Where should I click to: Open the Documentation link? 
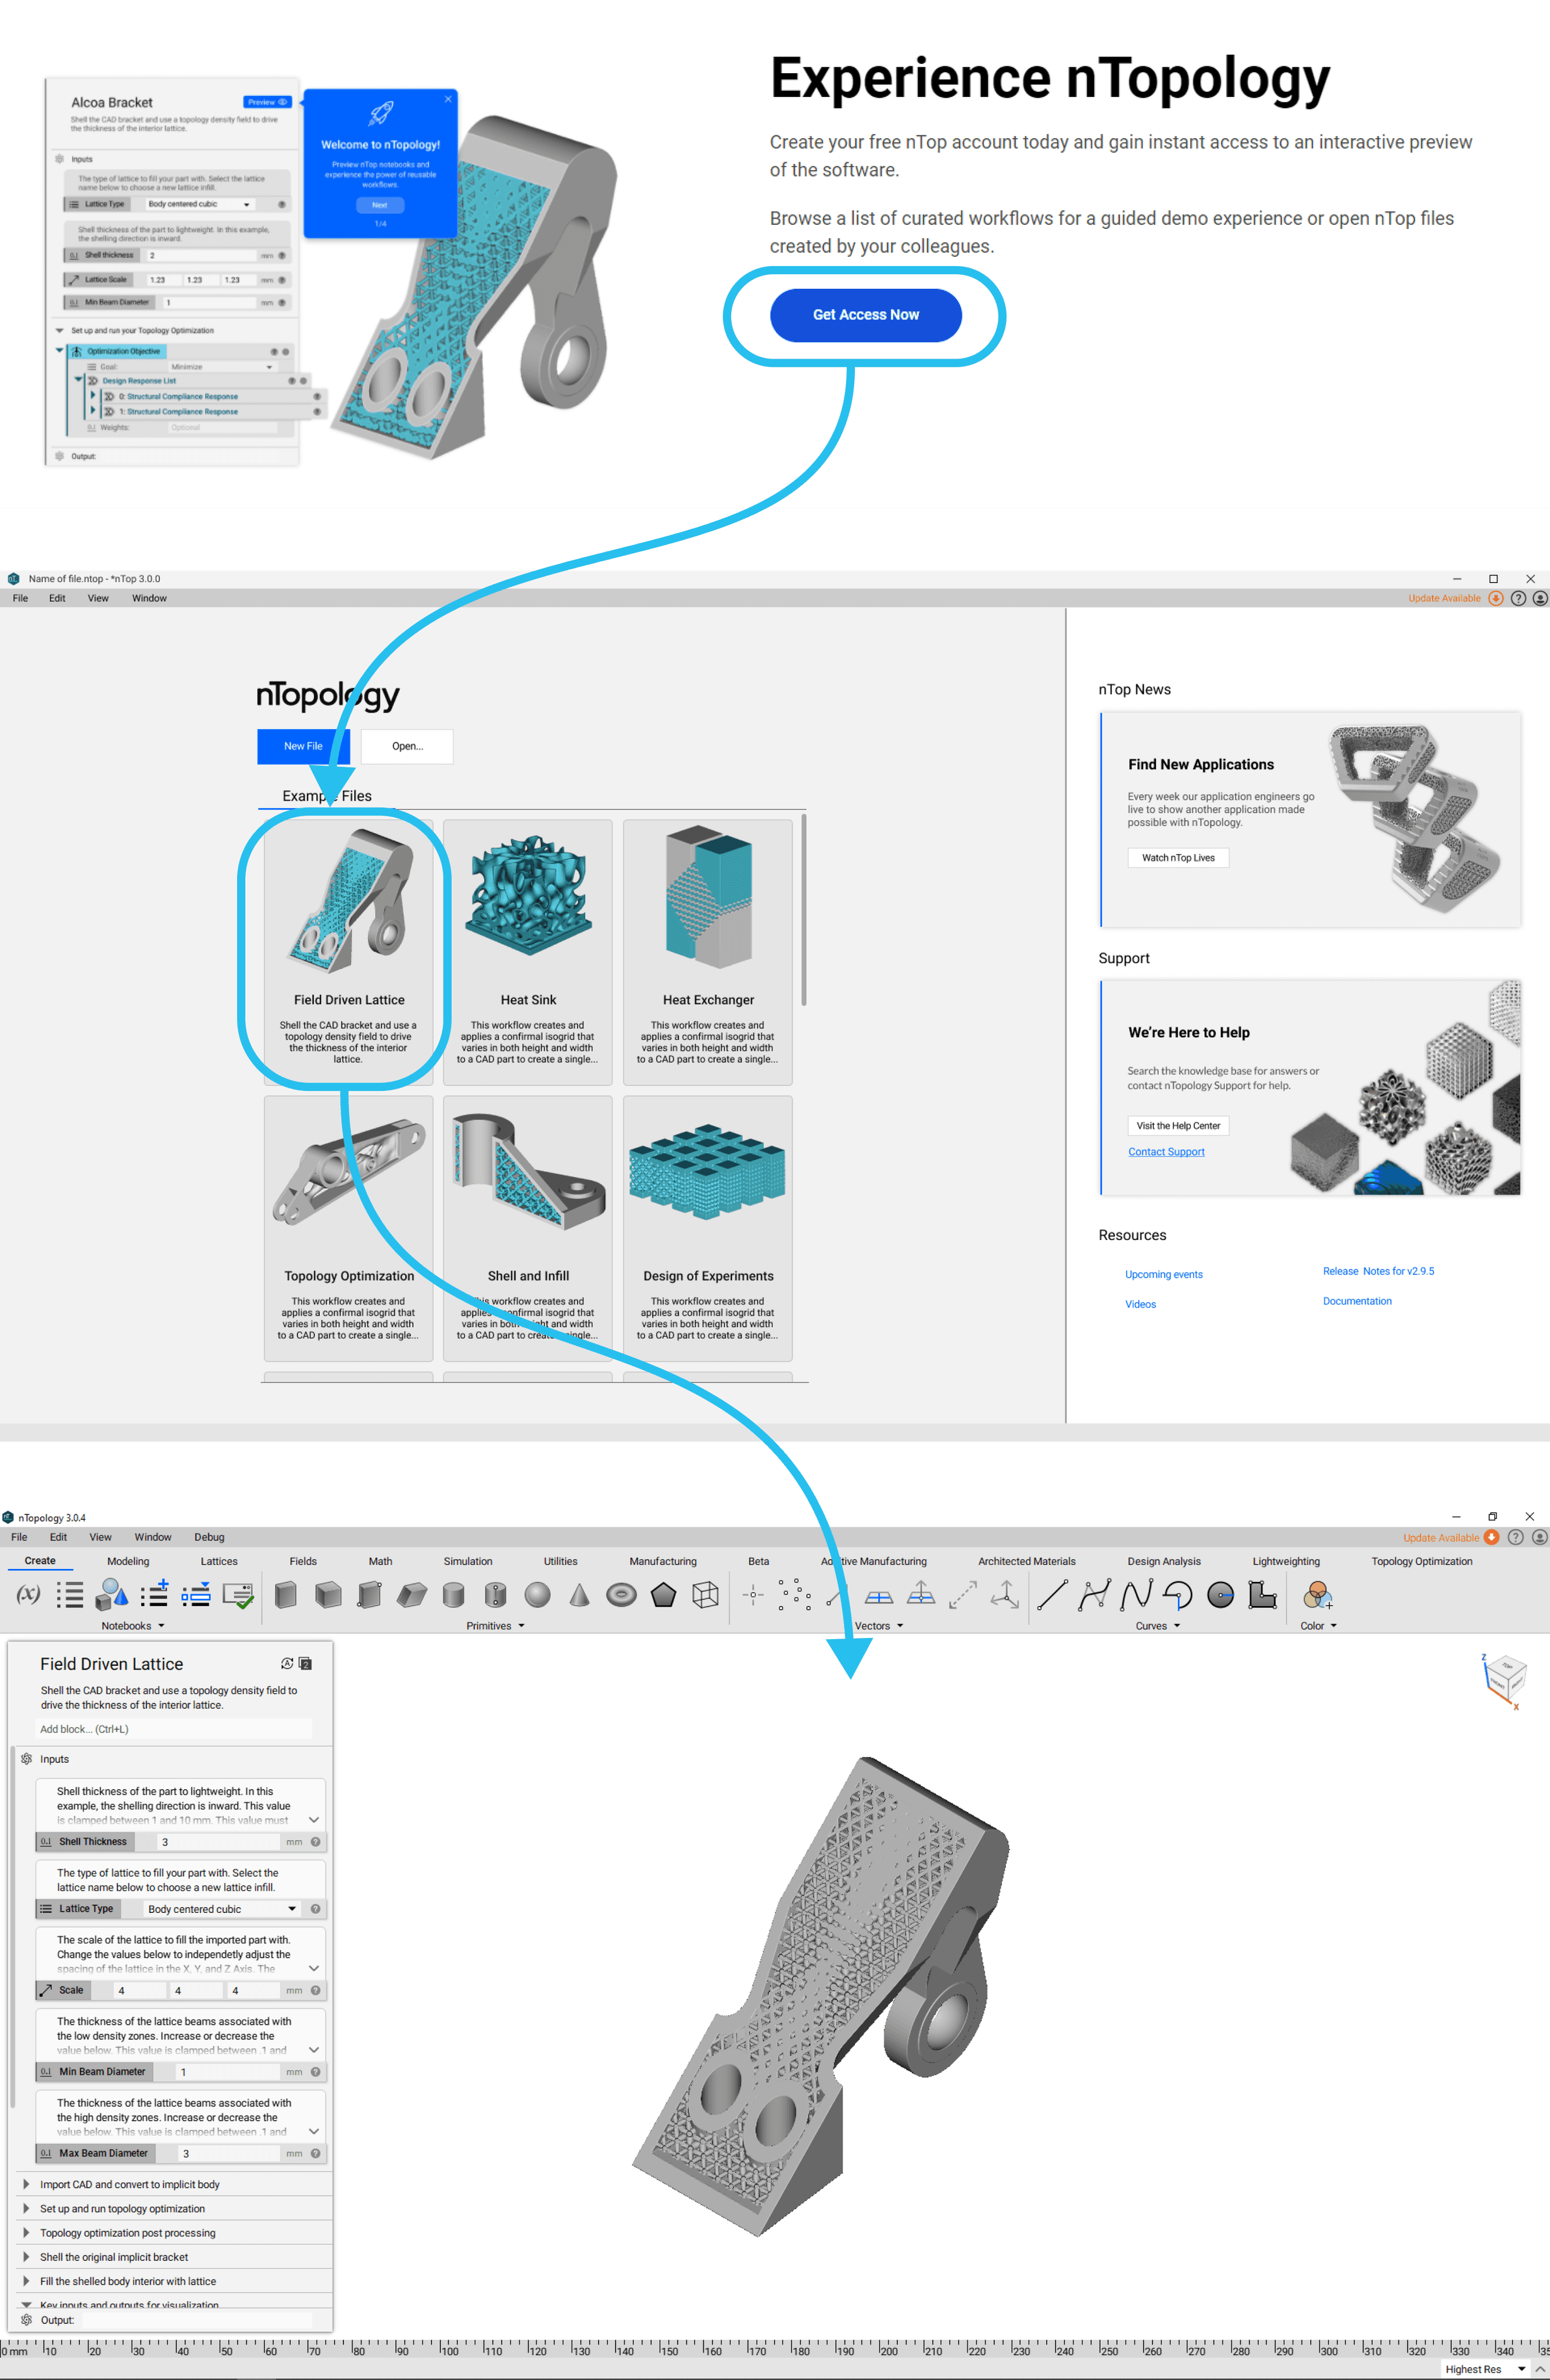pos(1357,1301)
